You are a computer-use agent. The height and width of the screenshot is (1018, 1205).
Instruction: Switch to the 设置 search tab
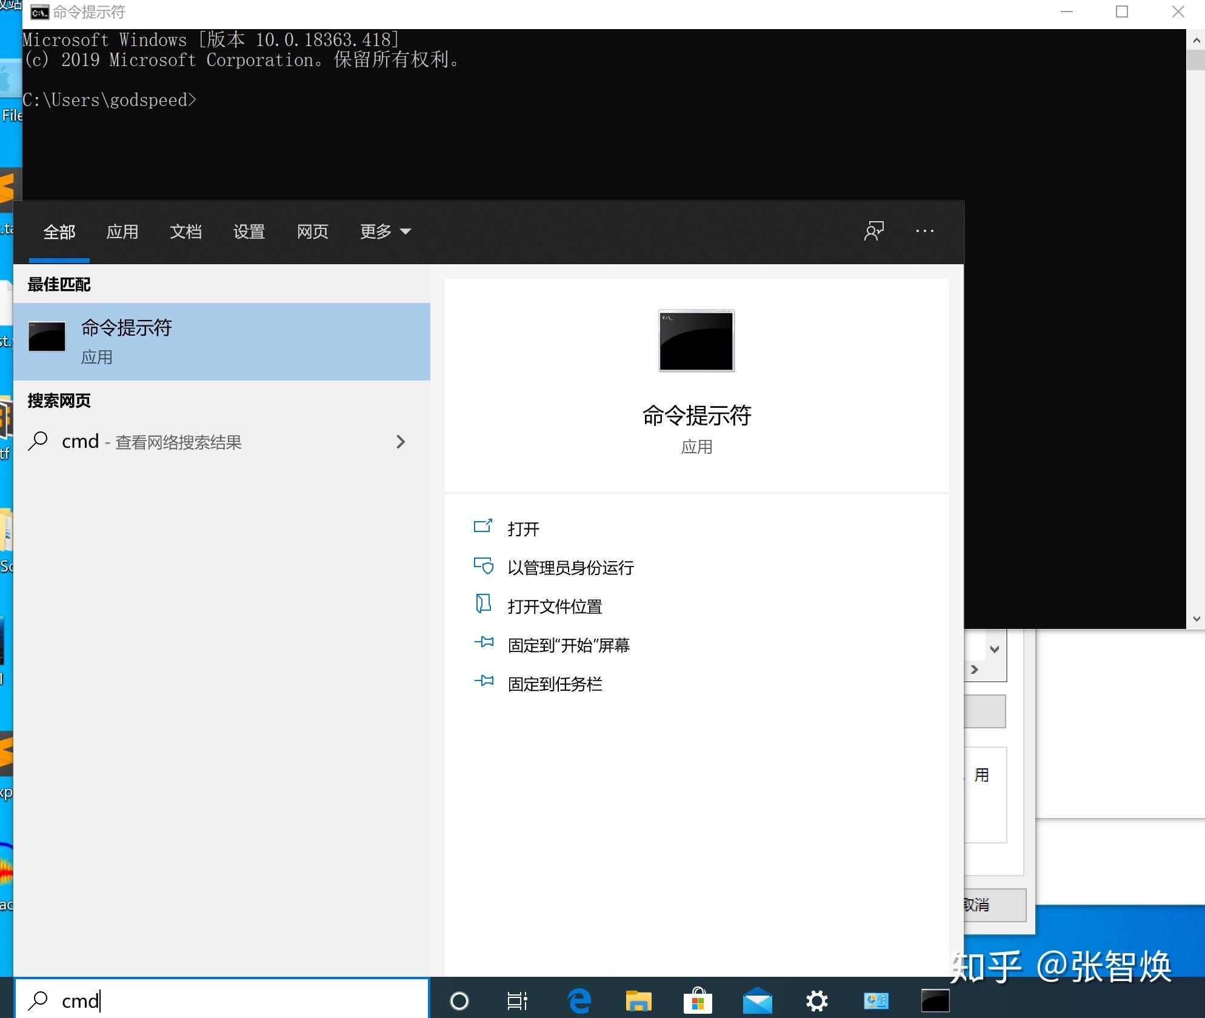[249, 231]
